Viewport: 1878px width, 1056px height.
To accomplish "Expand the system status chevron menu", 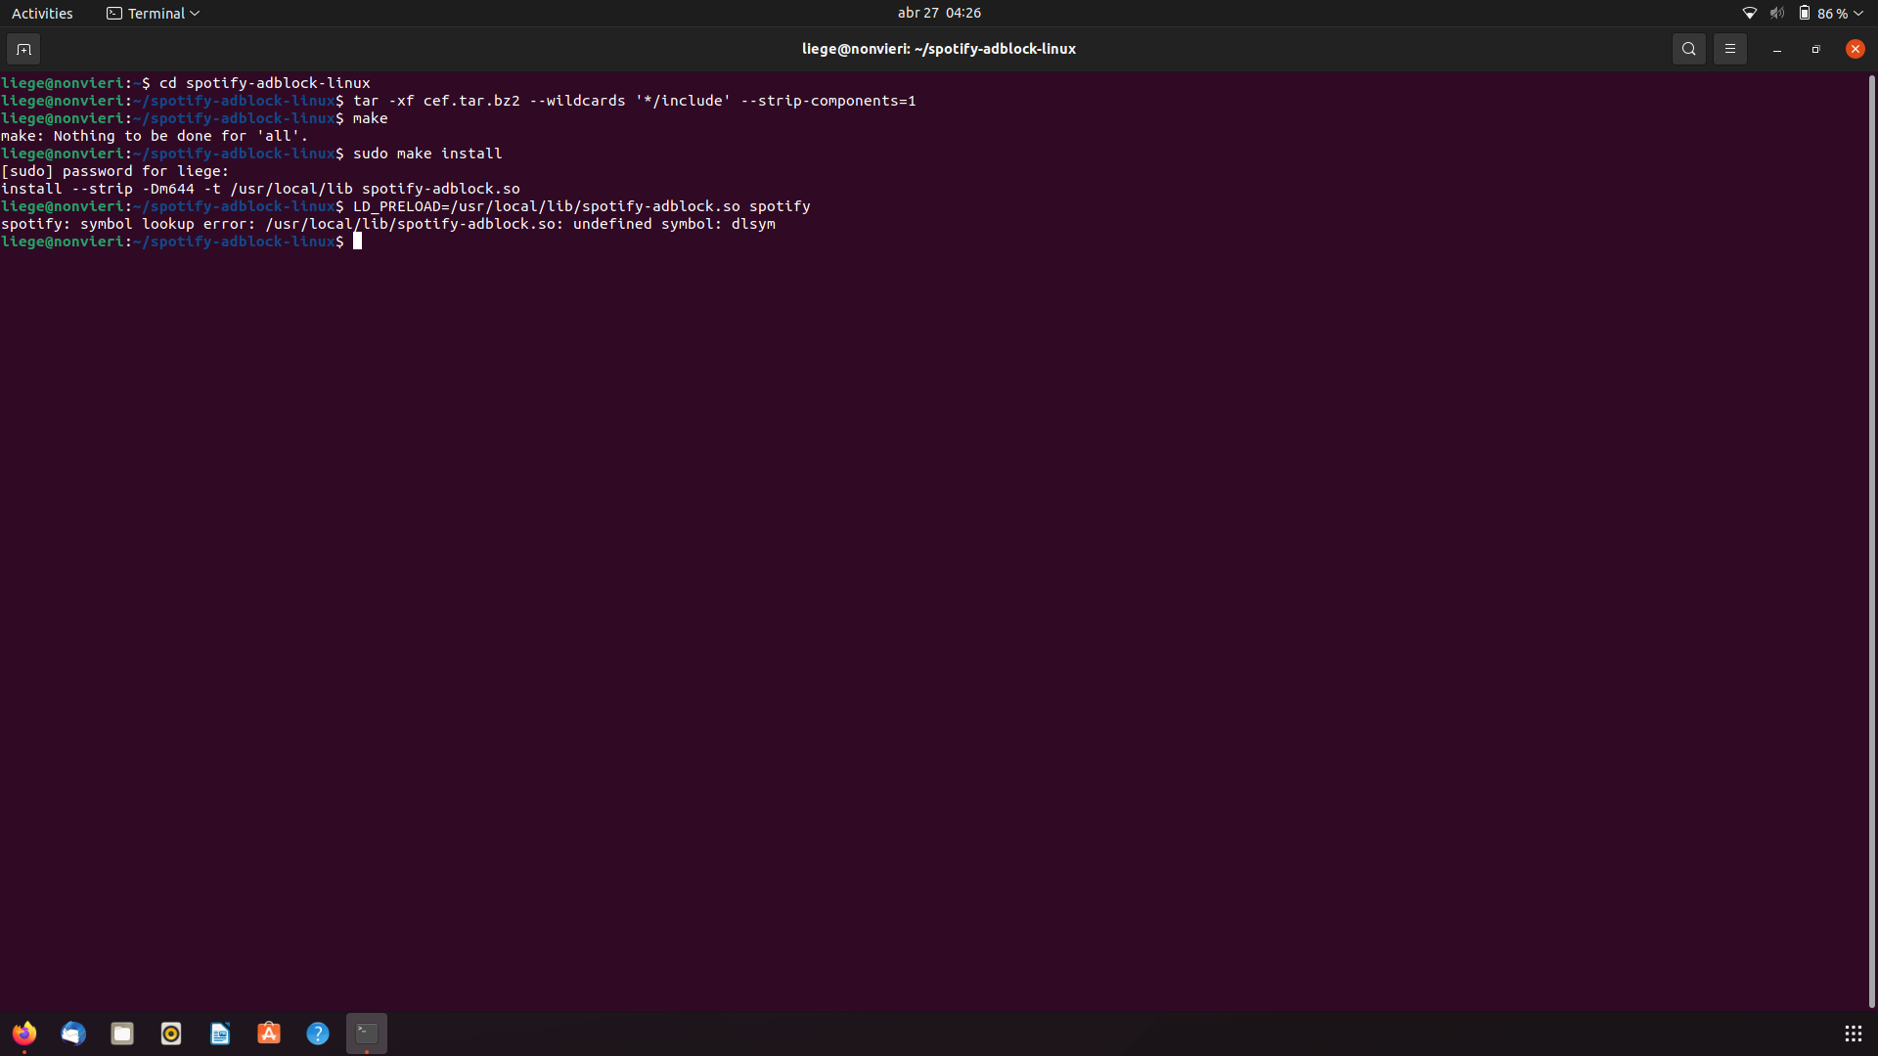I will (x=1857, y=13).
